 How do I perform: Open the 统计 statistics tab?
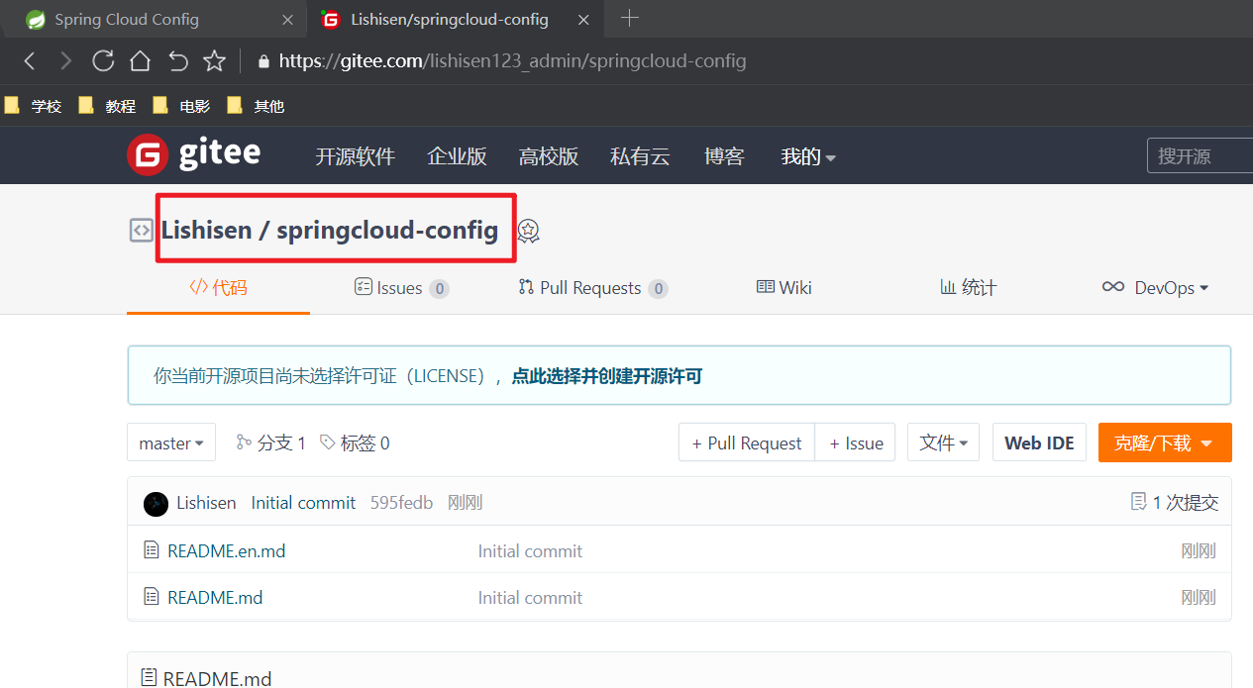coord(968,288)
